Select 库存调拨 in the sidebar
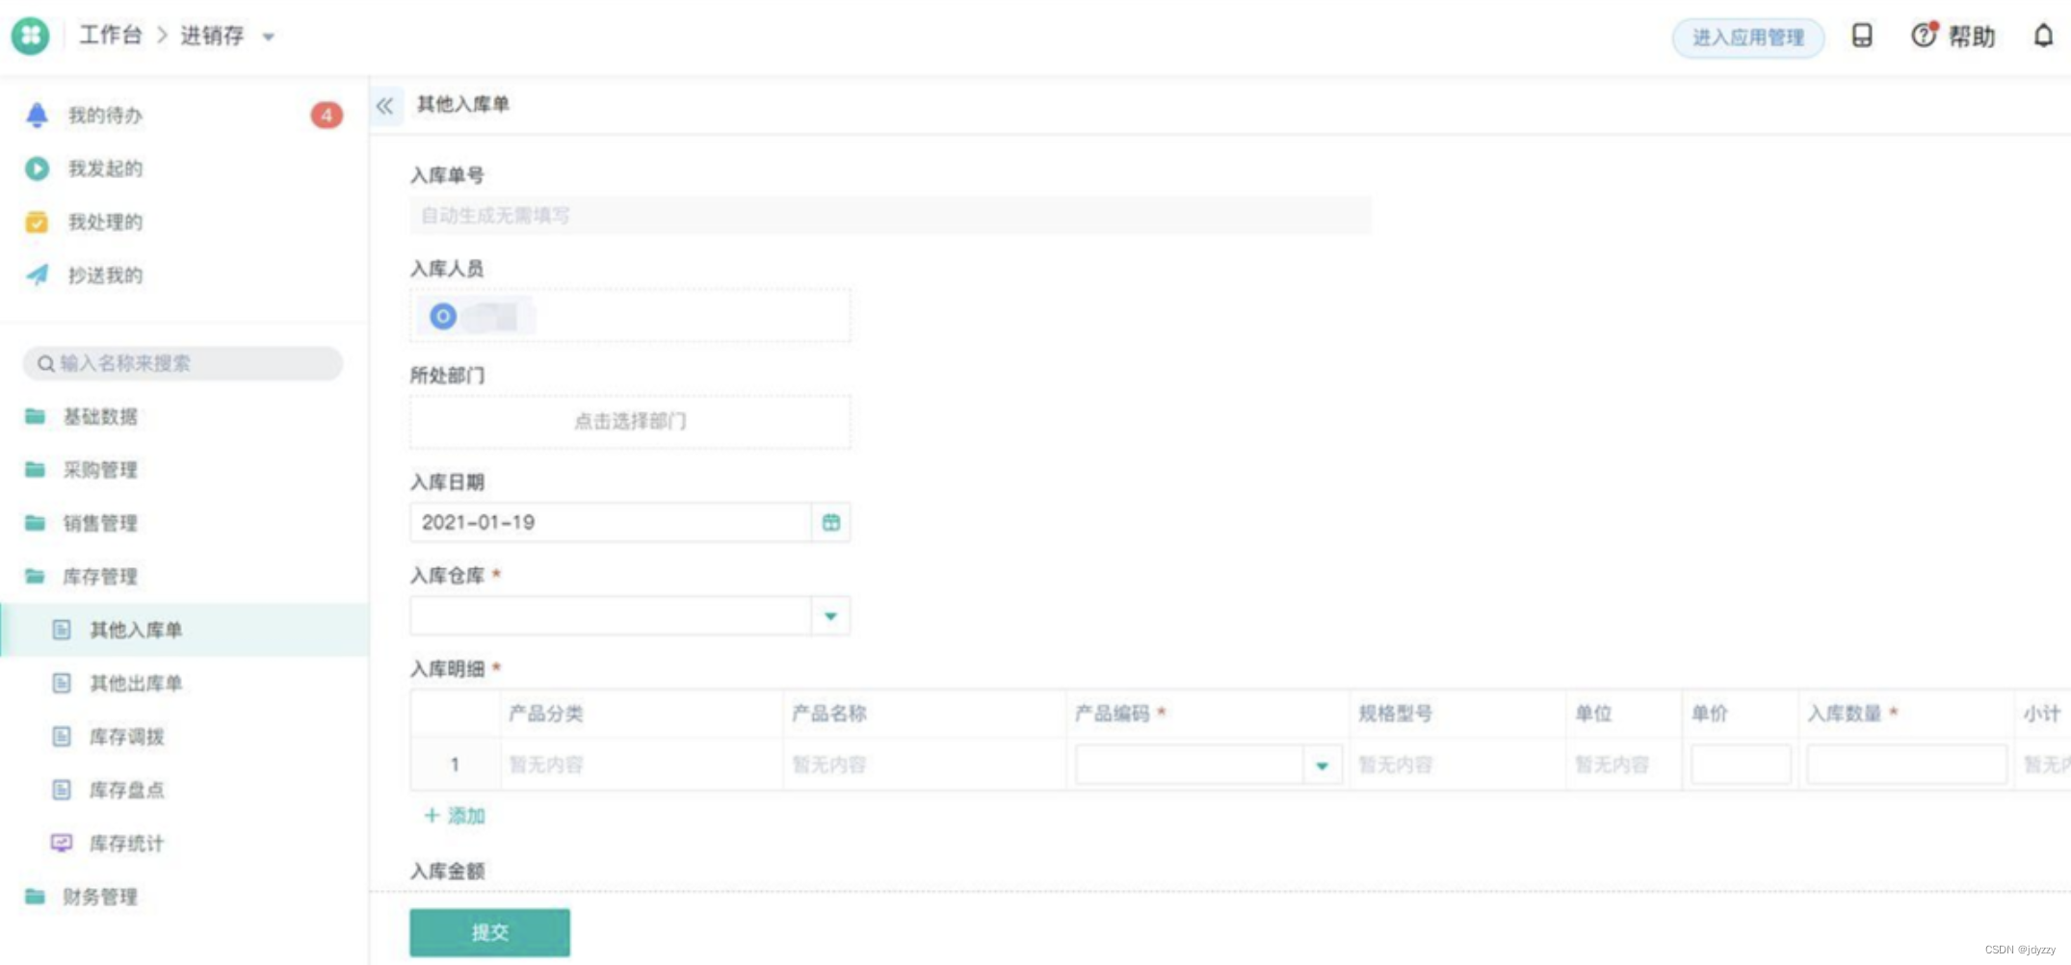Viewport: 2071px width, 965px height. [x=185, y=737]
